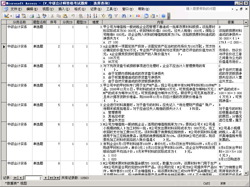The height and width of the screenshot is (187, 250).
Task: Run the Spelling check icon
Action: (x=44, y=16)
